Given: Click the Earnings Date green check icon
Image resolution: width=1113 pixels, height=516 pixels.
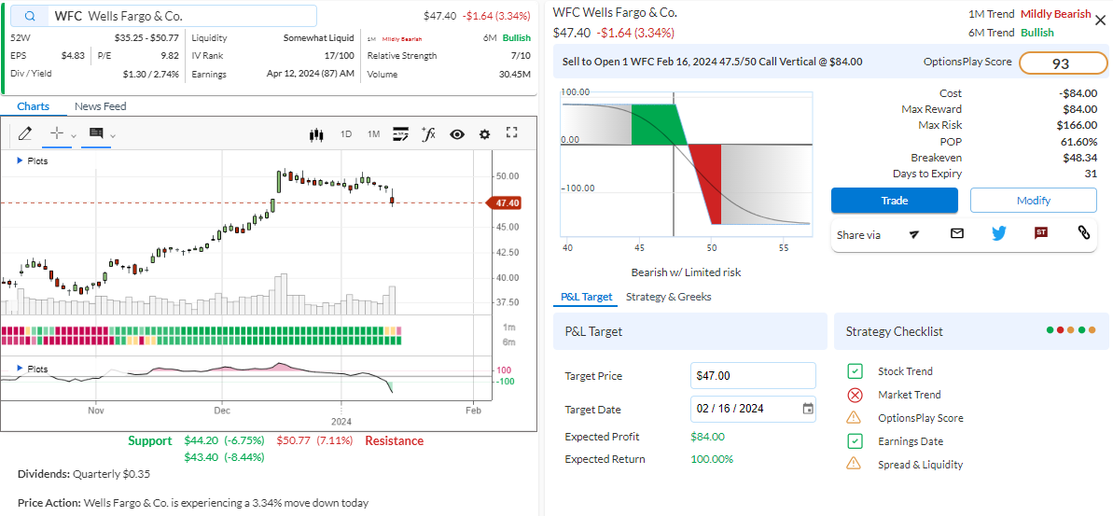Looking at the screenshot, I should (x=855, y=440).
